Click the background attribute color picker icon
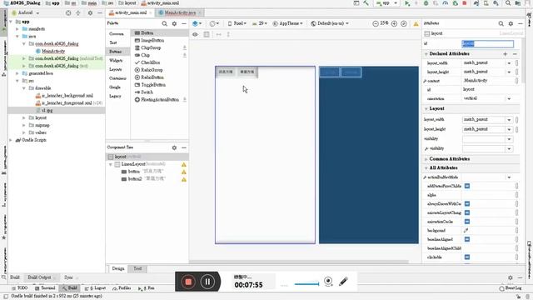This screenshot has width=533, height=300. point(466,231)
